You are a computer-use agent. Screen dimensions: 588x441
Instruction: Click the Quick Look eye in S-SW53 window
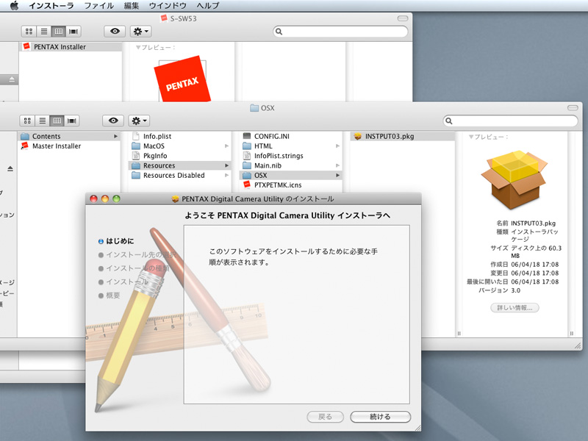click(x=115, y=32)
